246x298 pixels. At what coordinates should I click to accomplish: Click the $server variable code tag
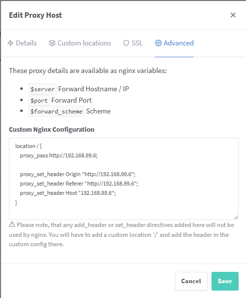(42, 89)
